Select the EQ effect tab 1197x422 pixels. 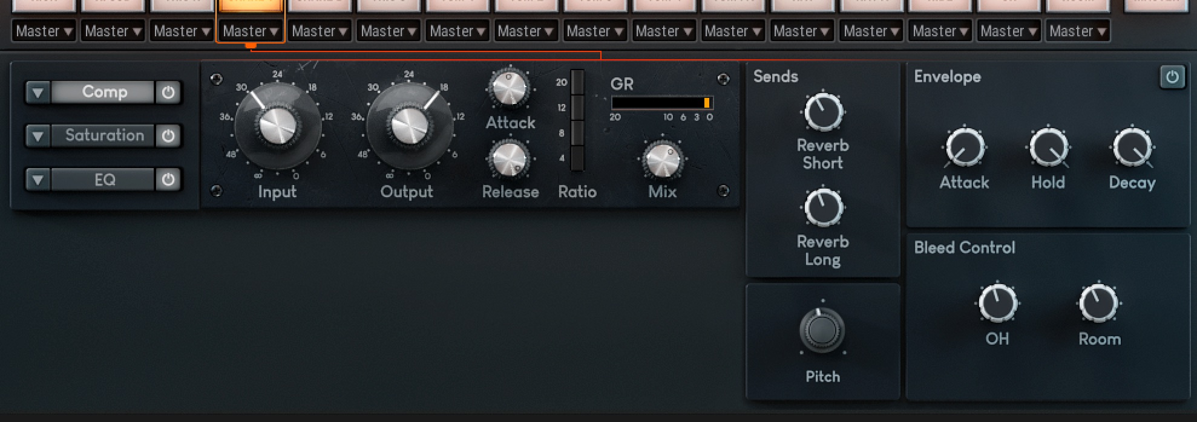104,180
